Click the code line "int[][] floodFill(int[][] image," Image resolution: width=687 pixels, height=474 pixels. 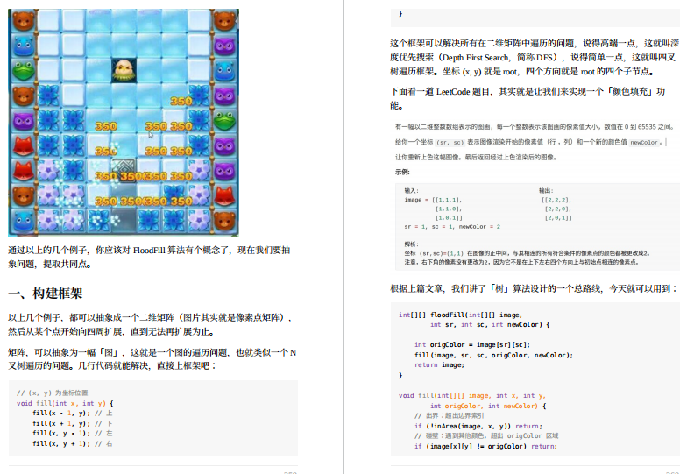pyautogui.click(x=460, y=315)
